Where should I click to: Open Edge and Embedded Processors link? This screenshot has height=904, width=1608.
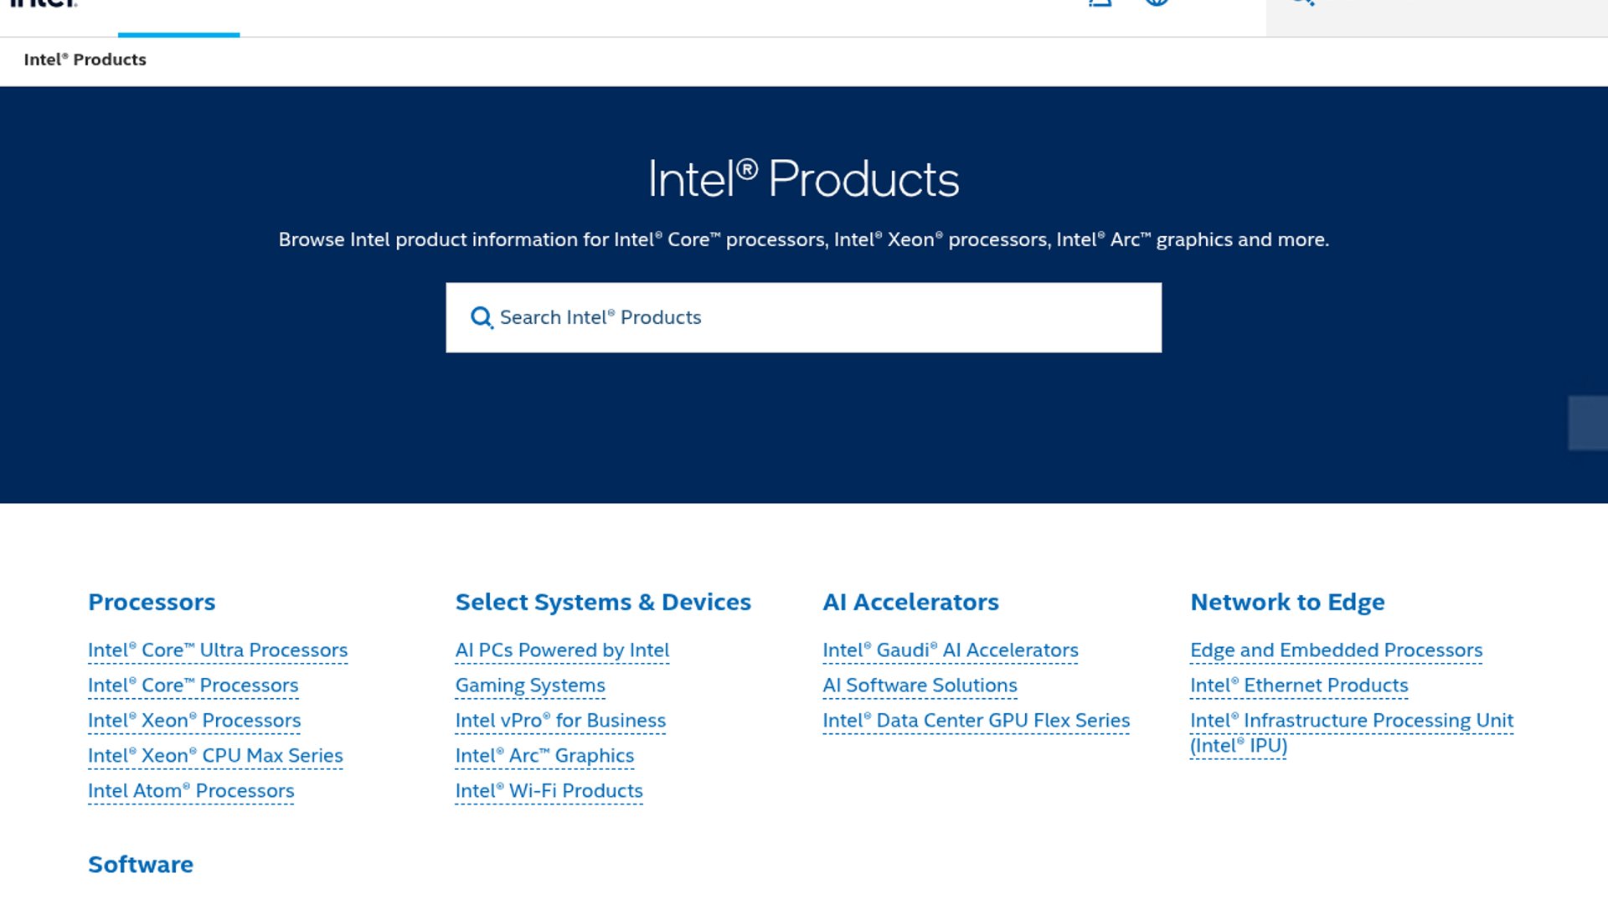1336,650
